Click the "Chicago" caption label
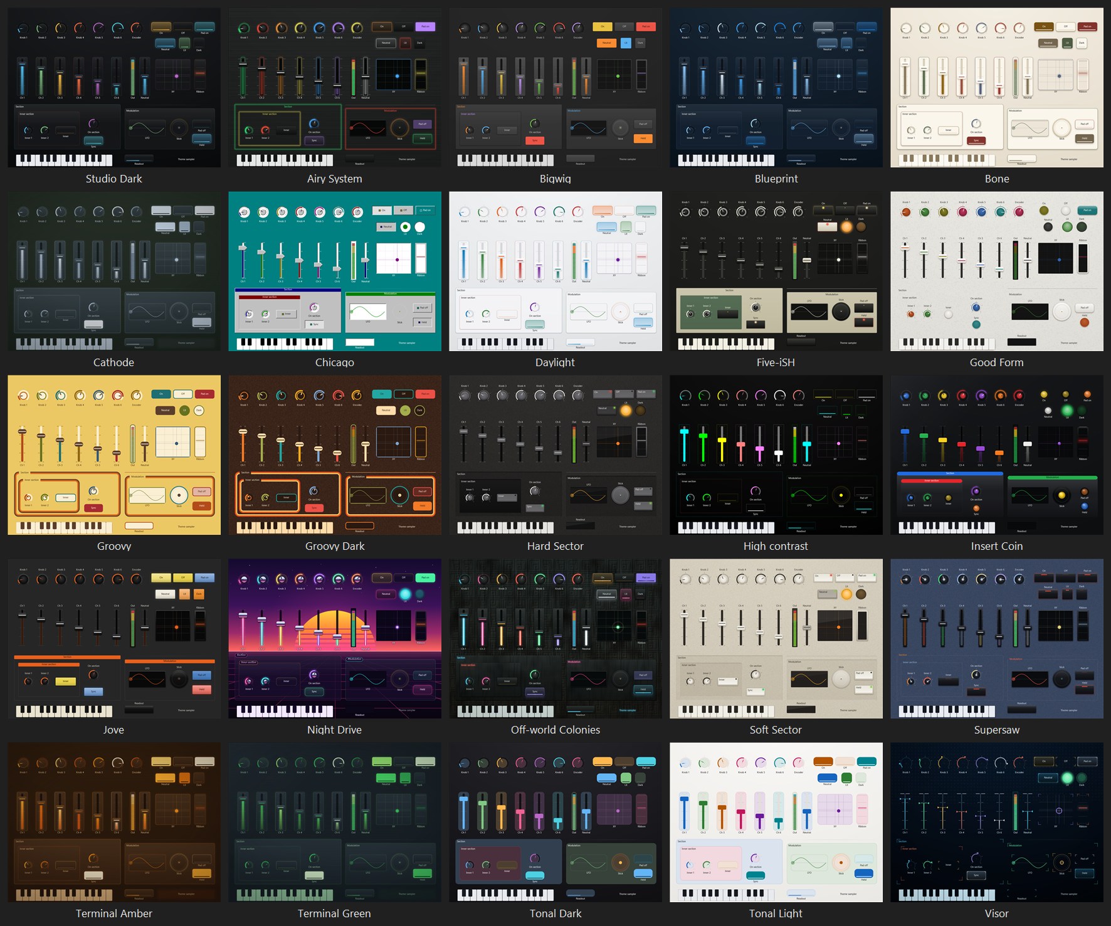 (335, 362)
